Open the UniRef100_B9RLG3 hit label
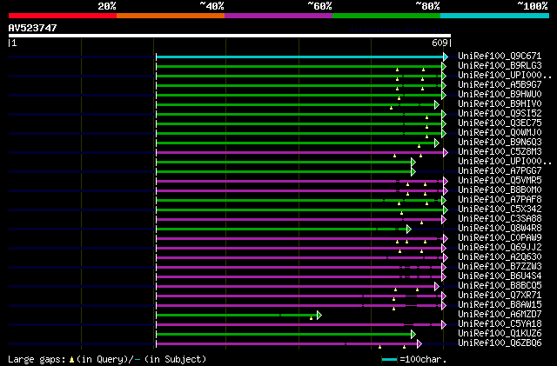Screen dimensions: 557x366 coord(500,66)
